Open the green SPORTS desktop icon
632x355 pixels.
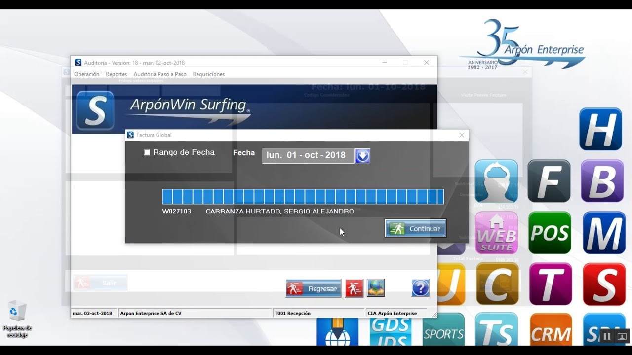443,330
